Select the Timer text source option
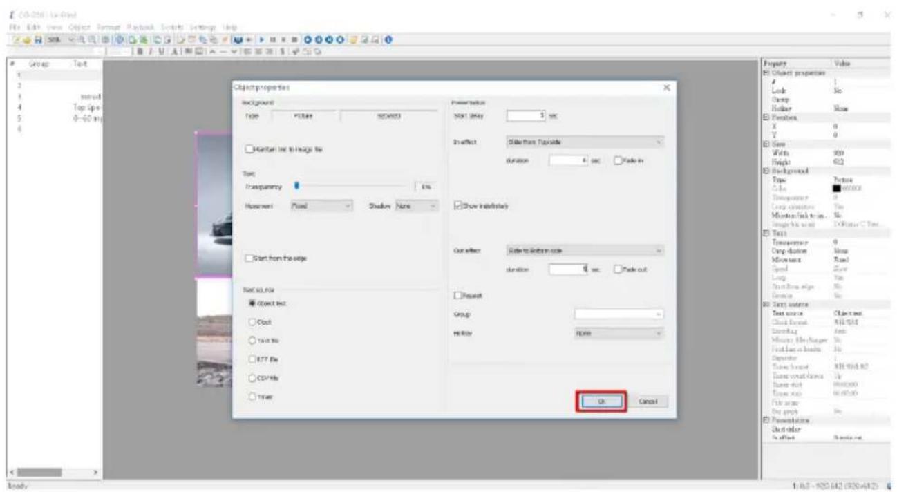 (251, 397)
